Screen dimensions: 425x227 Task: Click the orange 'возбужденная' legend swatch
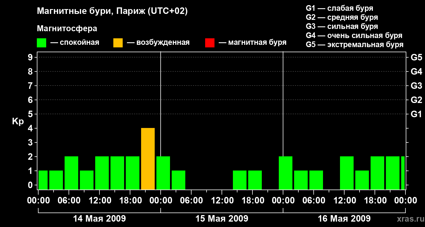pyautogui.click(x=118, y=43)
